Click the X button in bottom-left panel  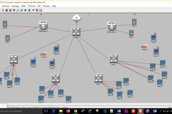pos(3,106)
